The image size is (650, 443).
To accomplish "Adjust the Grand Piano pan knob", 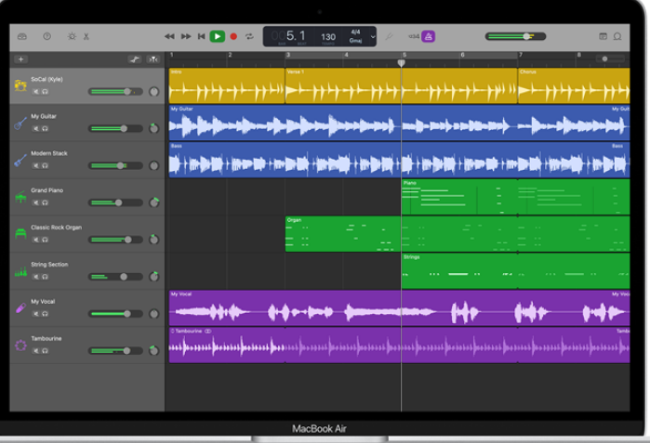I will 153,202.
